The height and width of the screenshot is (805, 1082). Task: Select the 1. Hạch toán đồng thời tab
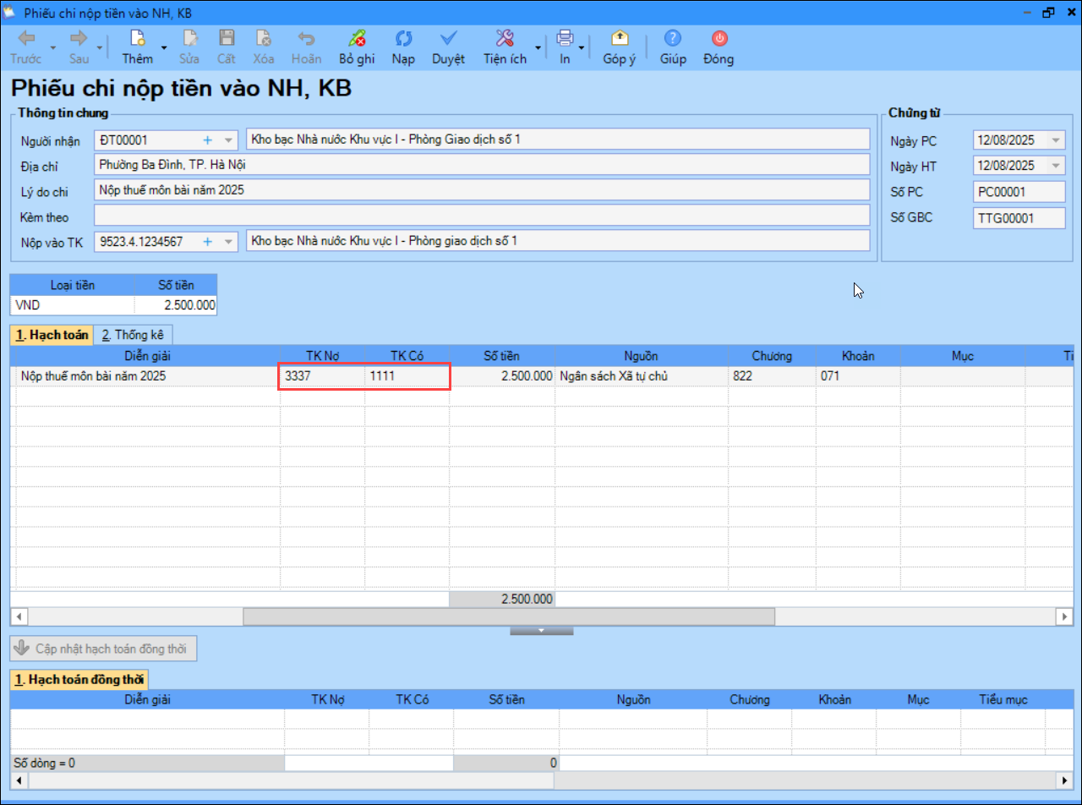pos(79,679)
